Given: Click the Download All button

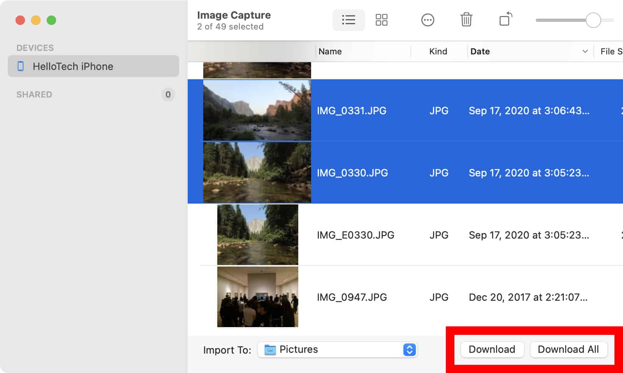Looking at the screenshot, I should pyautogui.click(x=568, y=349).
